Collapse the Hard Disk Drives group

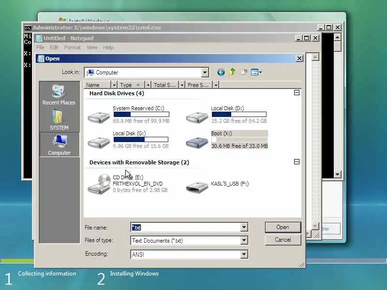click(297, 93)
